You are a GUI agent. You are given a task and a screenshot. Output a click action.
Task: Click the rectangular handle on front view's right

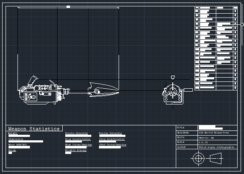point(188,90)
